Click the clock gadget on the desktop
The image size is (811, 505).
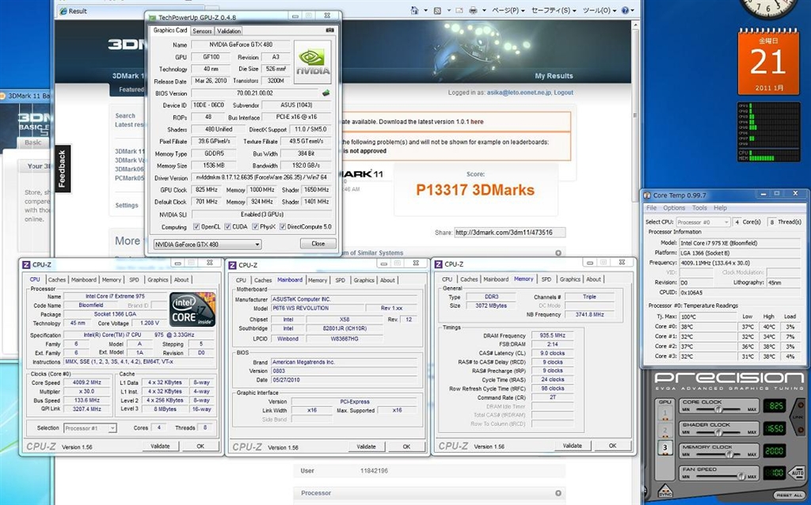pos(768,7)
